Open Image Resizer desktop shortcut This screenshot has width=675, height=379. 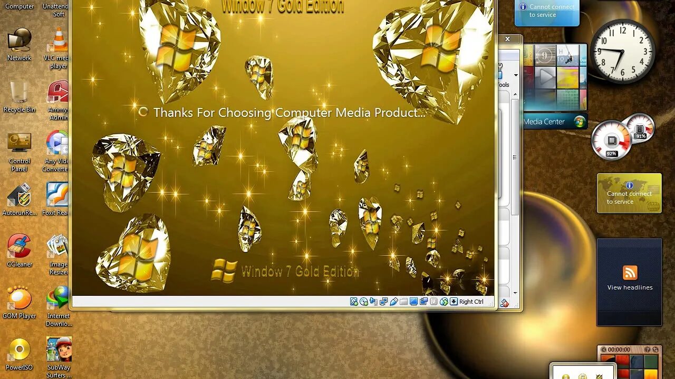pos(58,255)
